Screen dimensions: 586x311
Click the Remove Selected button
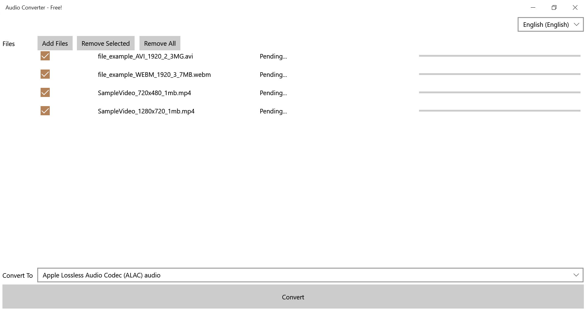click(106, 43)
